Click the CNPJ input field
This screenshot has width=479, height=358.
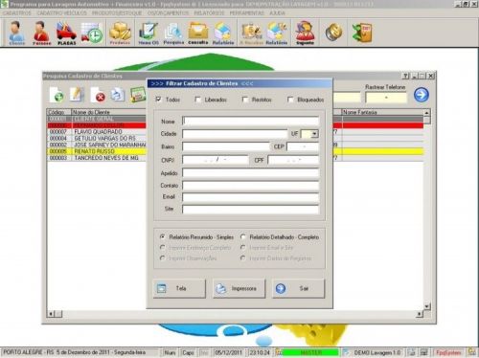click(x=216, y=160)
